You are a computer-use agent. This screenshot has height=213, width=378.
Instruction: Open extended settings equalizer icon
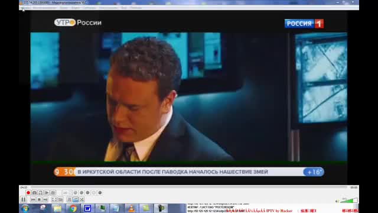[60, 199]
